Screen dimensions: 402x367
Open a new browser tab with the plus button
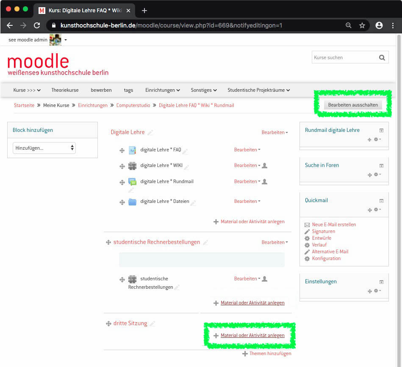pos(144,11)
